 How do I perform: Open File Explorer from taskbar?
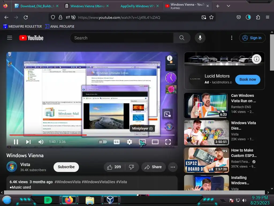[90, 201]
